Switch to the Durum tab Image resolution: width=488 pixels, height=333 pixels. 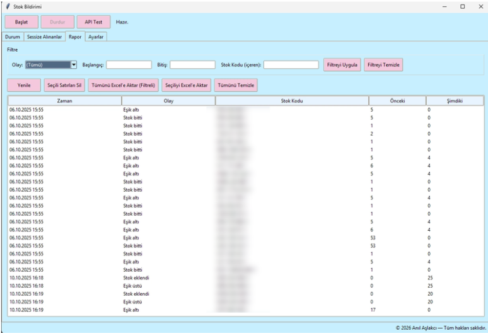pos(13,37)
